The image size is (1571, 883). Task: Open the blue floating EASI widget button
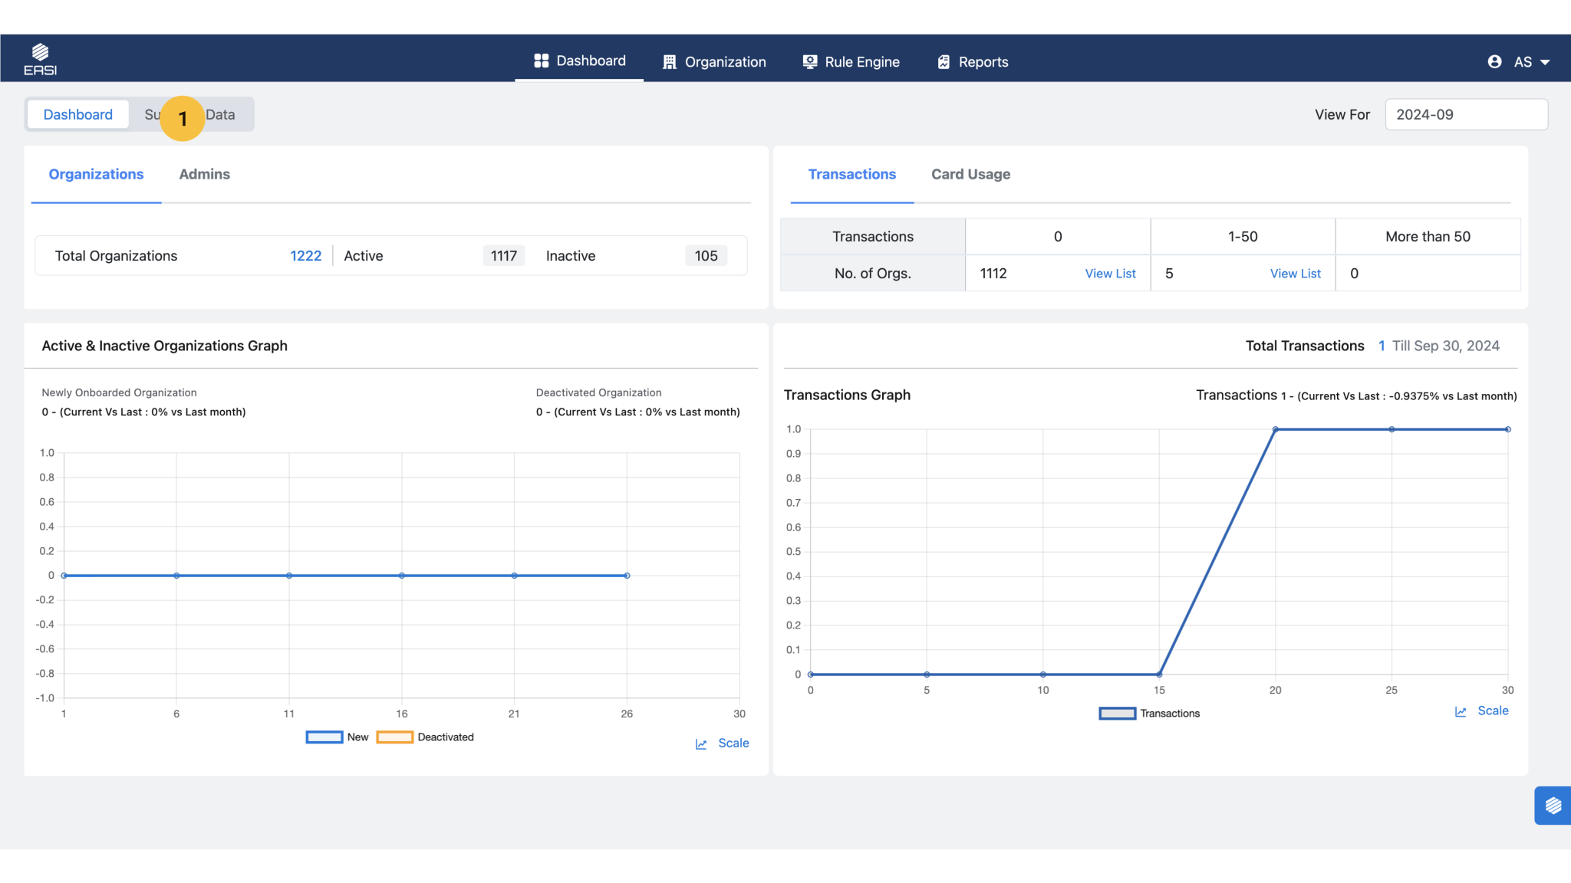coord(1553,805)
